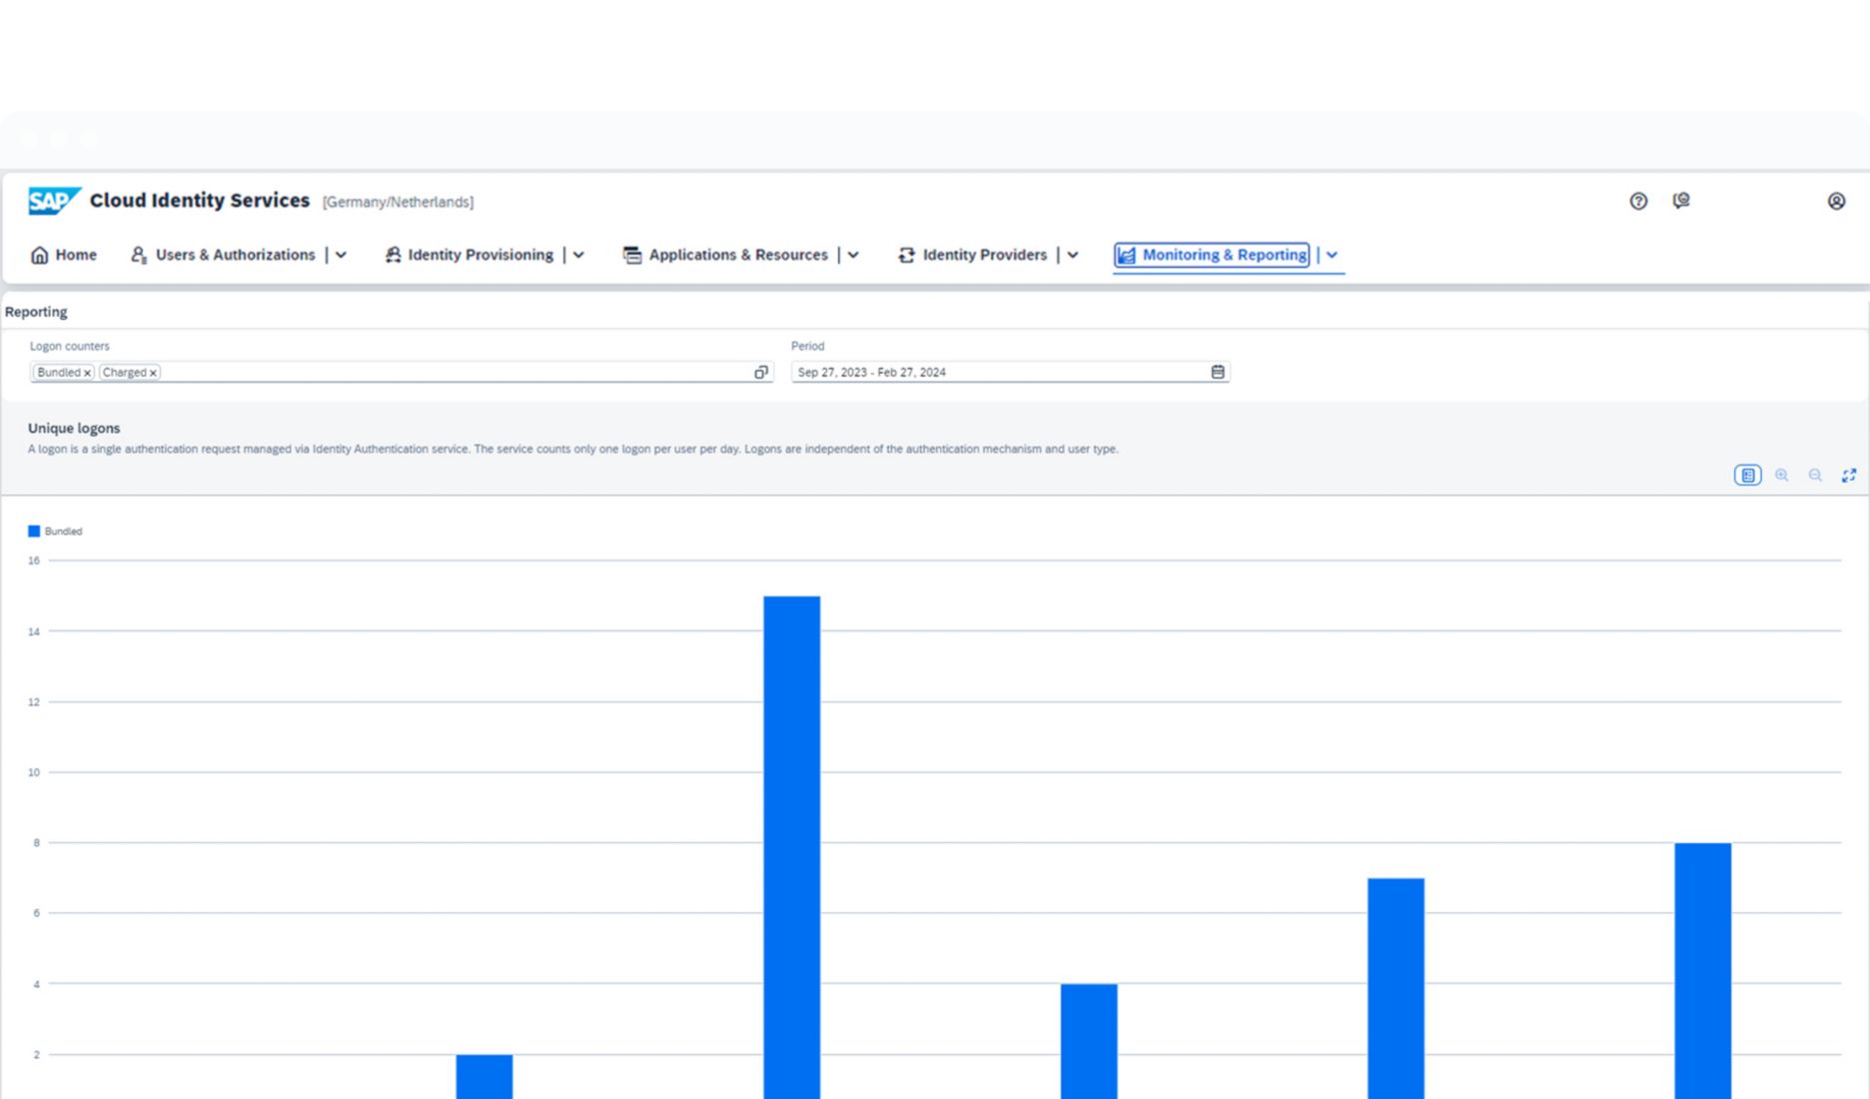The image size is (1870, 1099).
Task: Expand the Monitoring & Reporting dropdown
Action: (1332, 255)
